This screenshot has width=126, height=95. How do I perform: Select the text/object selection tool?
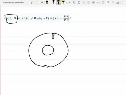[32, 2]
